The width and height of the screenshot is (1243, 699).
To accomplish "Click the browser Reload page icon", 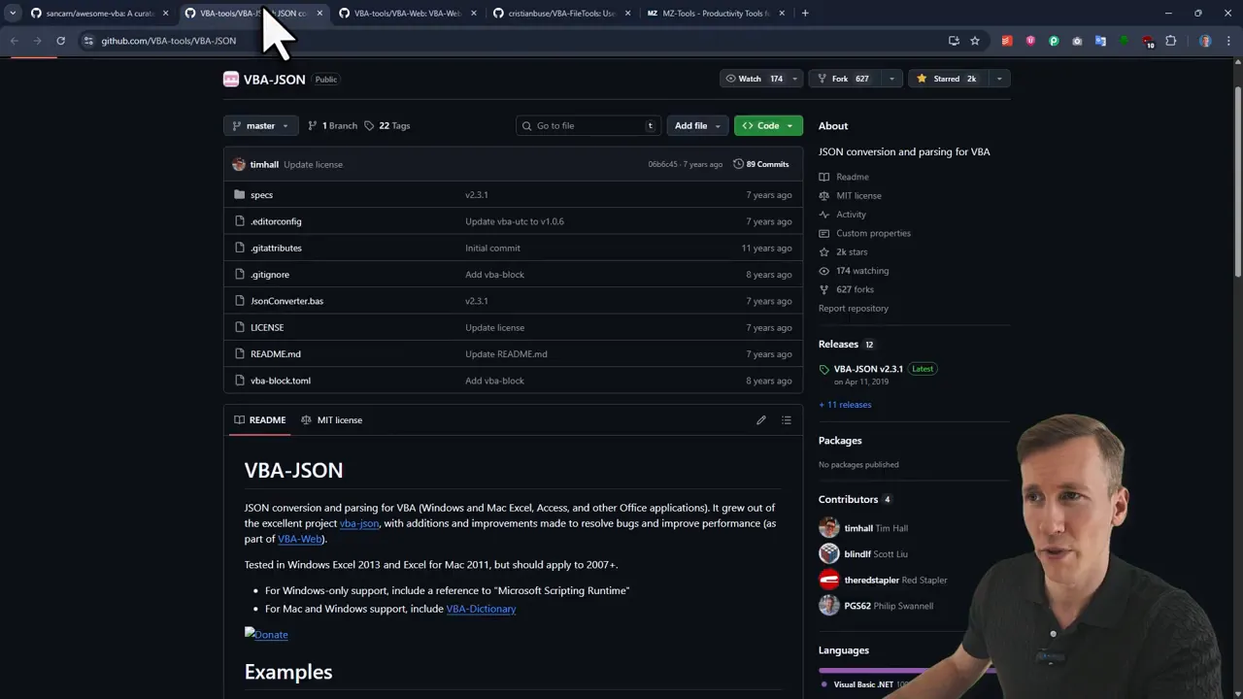I will [x=60, y=41].
